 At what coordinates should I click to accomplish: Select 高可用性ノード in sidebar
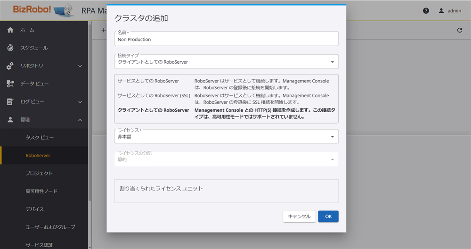coord(44,191)
